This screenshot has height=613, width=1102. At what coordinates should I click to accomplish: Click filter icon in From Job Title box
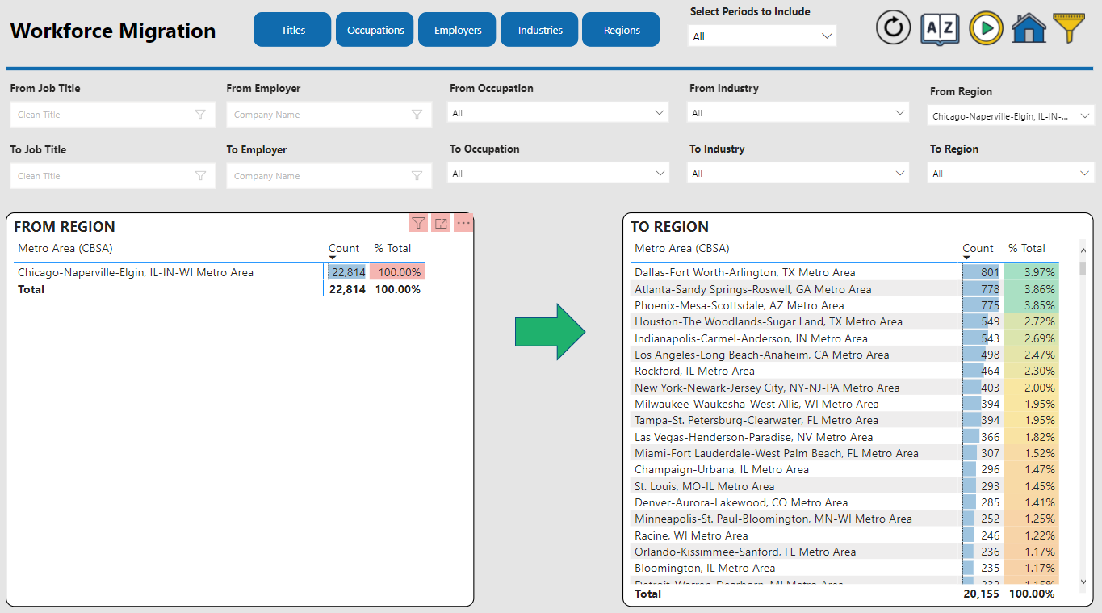[200, 115]
